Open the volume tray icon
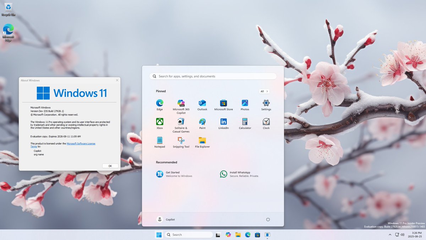The image size is (426, 240). tap(403, 235)
